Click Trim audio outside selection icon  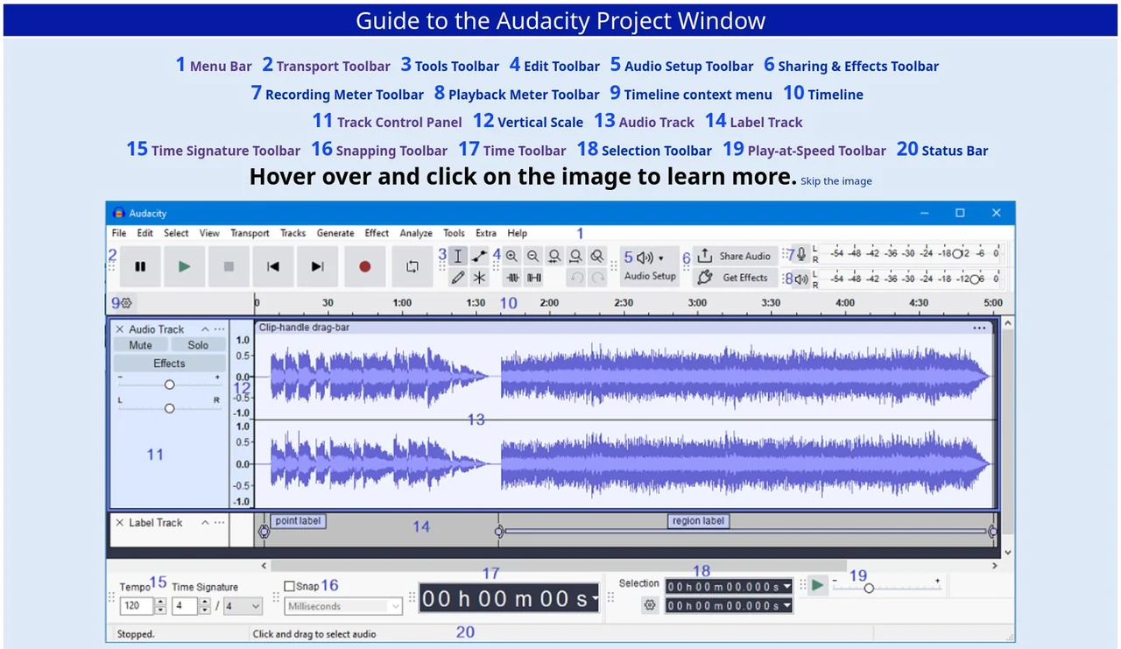pos(512,278)
